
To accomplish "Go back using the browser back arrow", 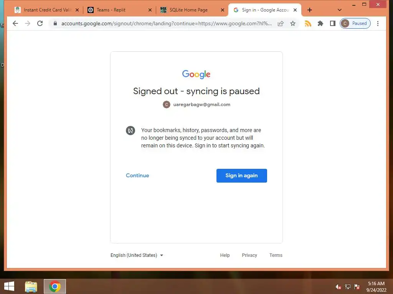I will [x=15, y=23].
